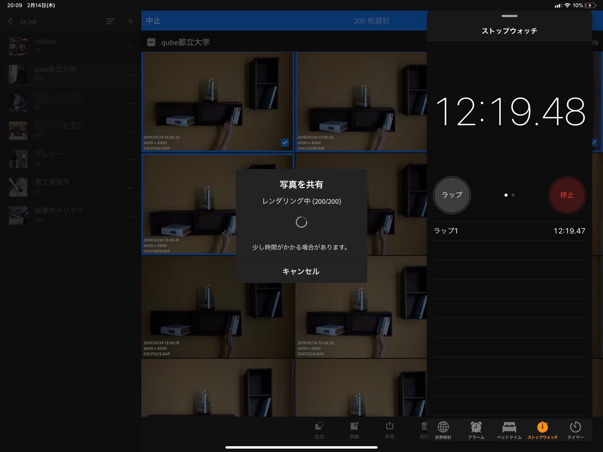Image resolution: width=603 pixels, height=452 pixels.
Task: Open the three-dot menu for 革工場見学 album
Action: 131,188
